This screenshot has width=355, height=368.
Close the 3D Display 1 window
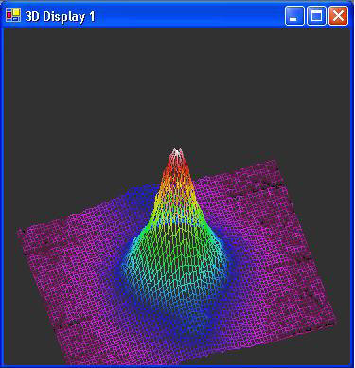(338, 15)
